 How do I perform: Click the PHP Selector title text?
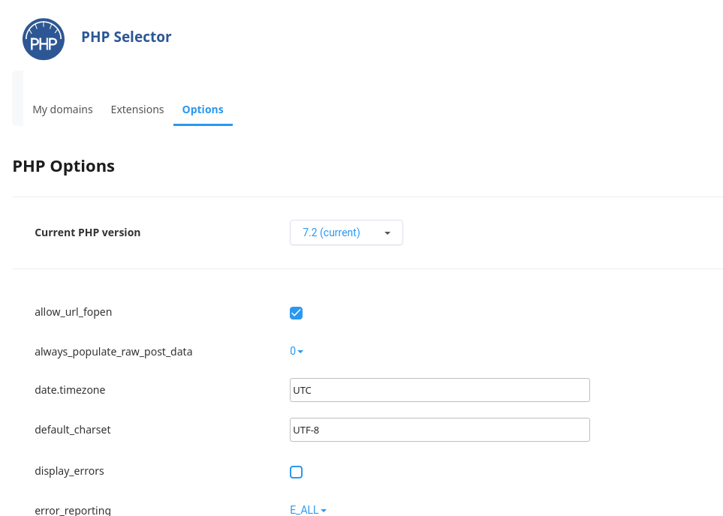pos(126,37)
